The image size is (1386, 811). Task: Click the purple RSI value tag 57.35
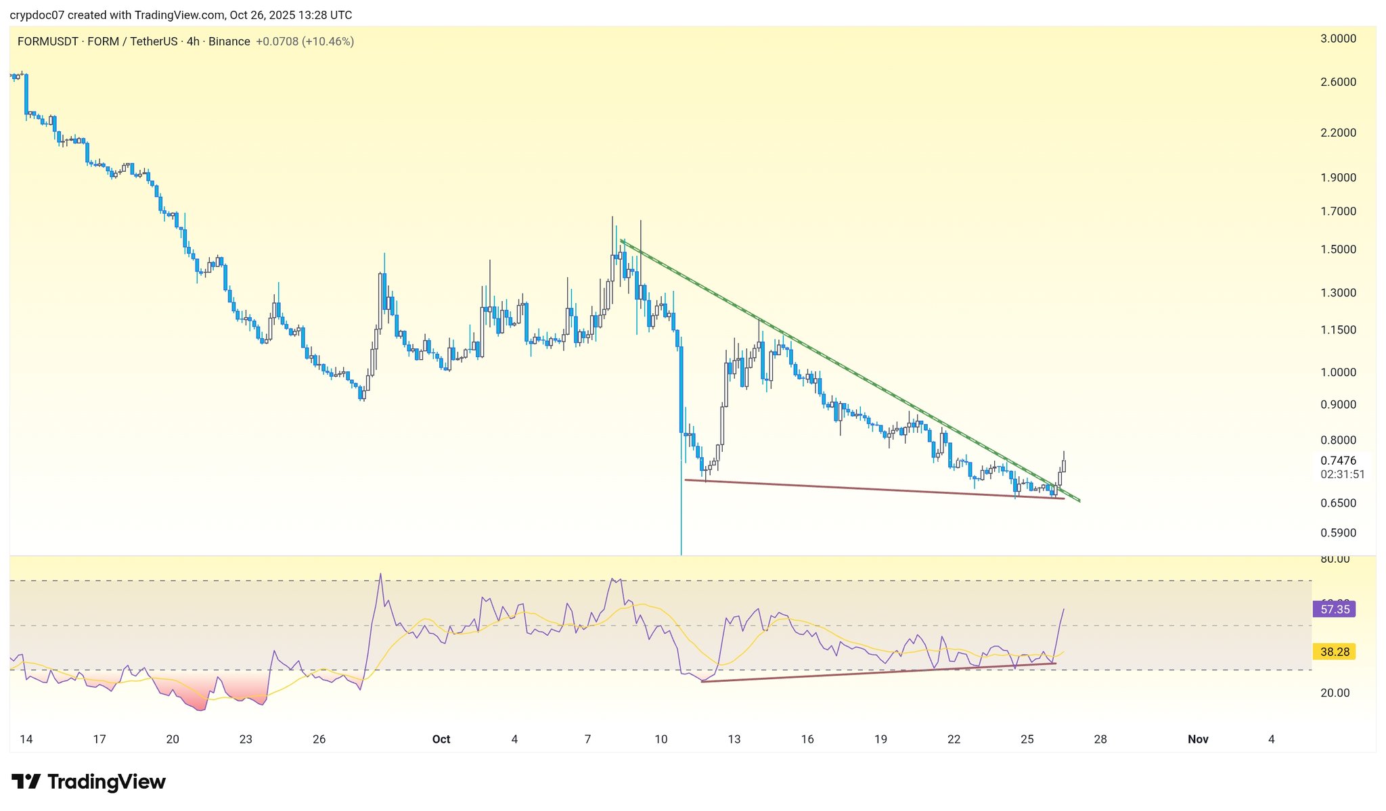click(x=1335, y=609)
